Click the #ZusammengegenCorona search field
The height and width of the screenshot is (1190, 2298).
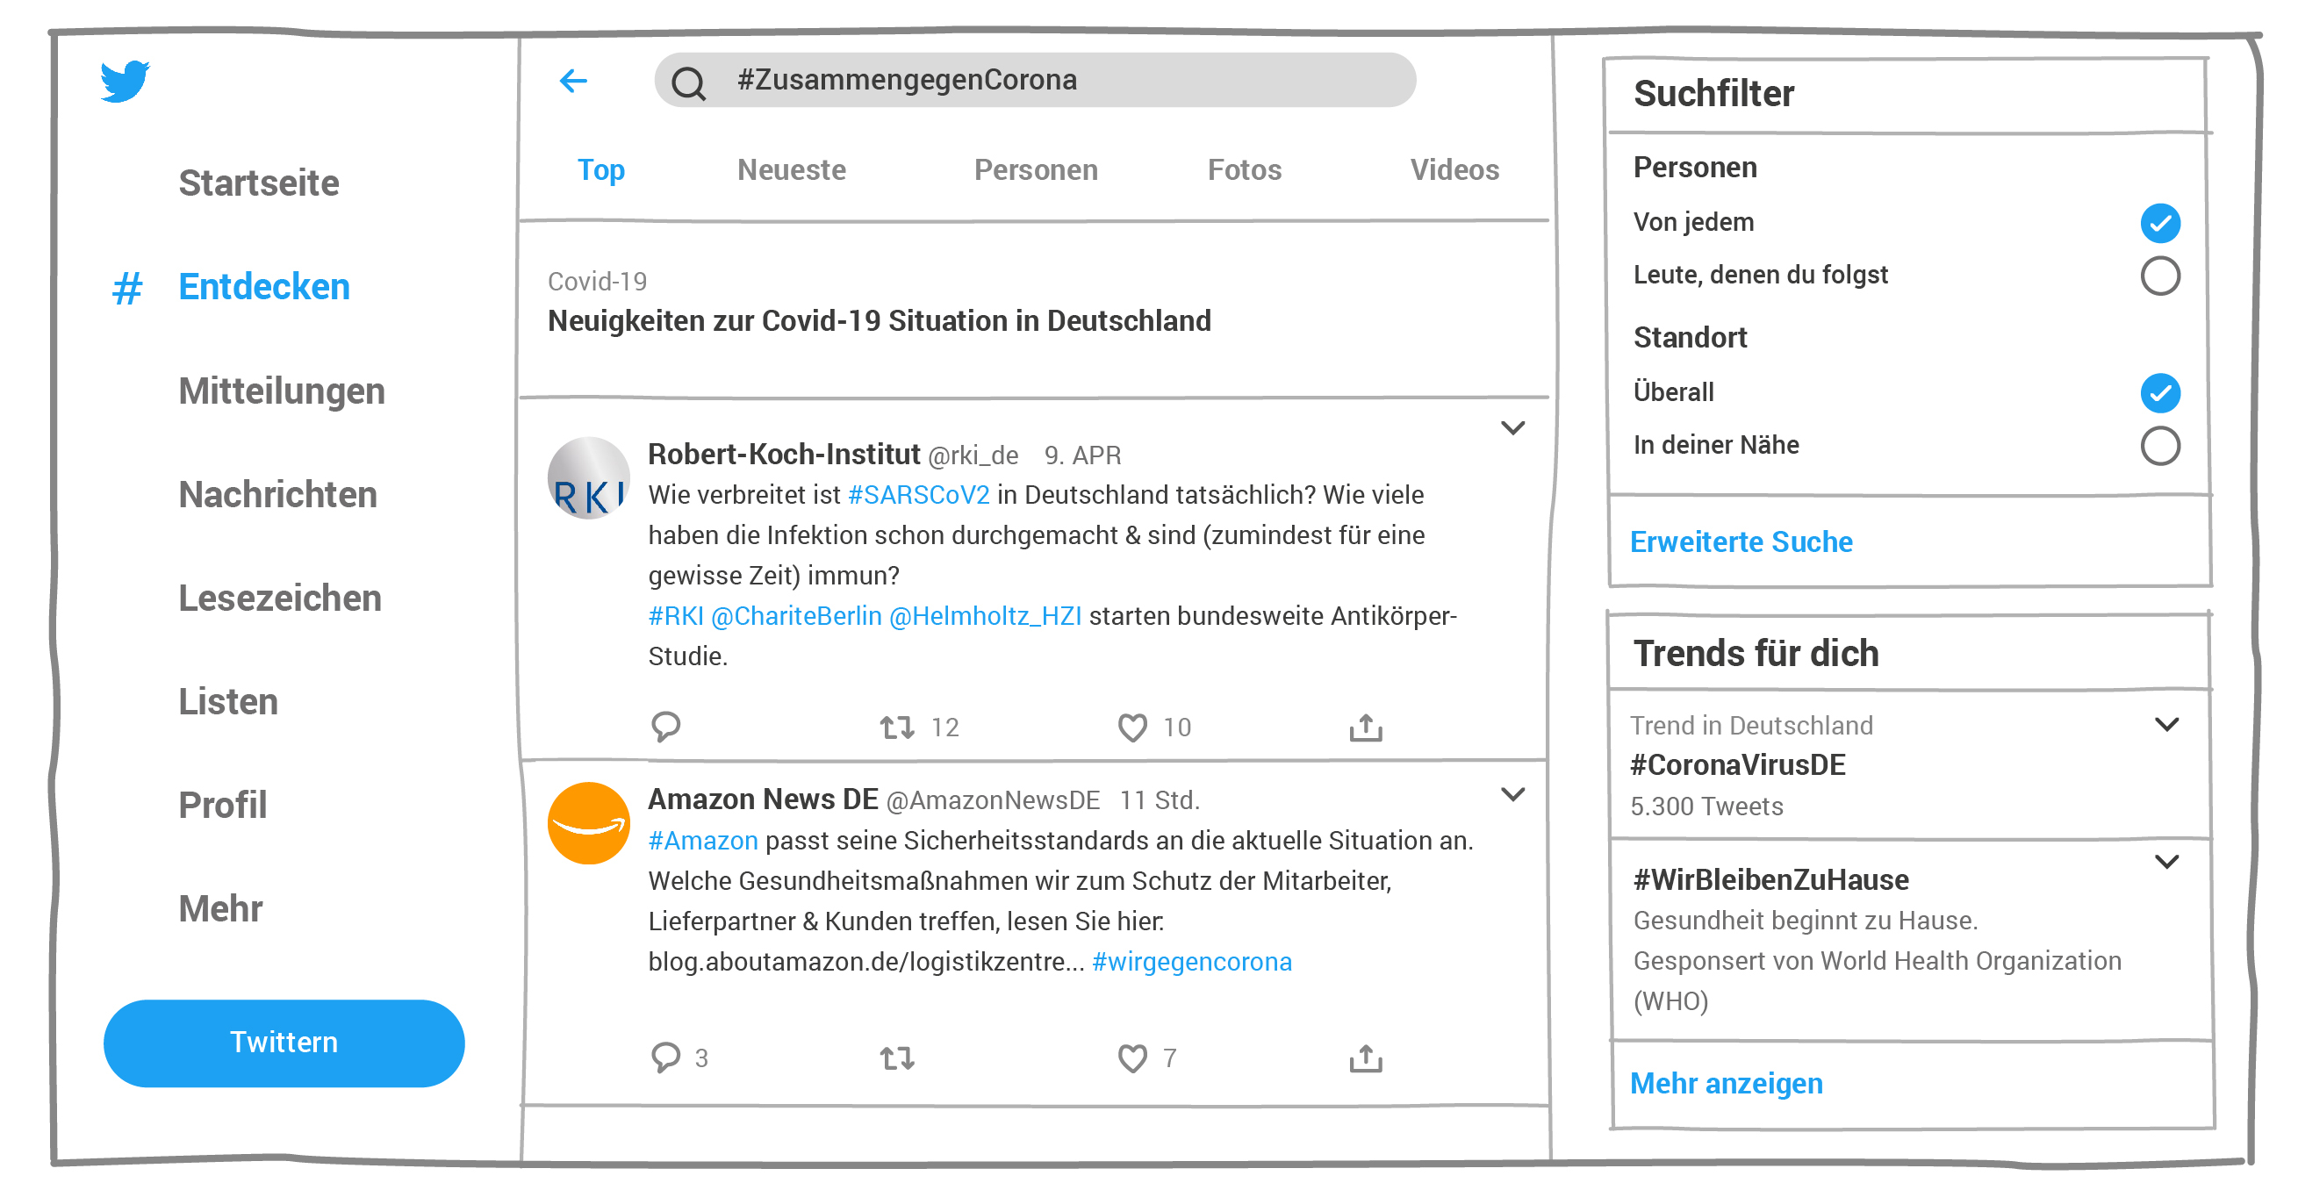(x=1035, y=80)
